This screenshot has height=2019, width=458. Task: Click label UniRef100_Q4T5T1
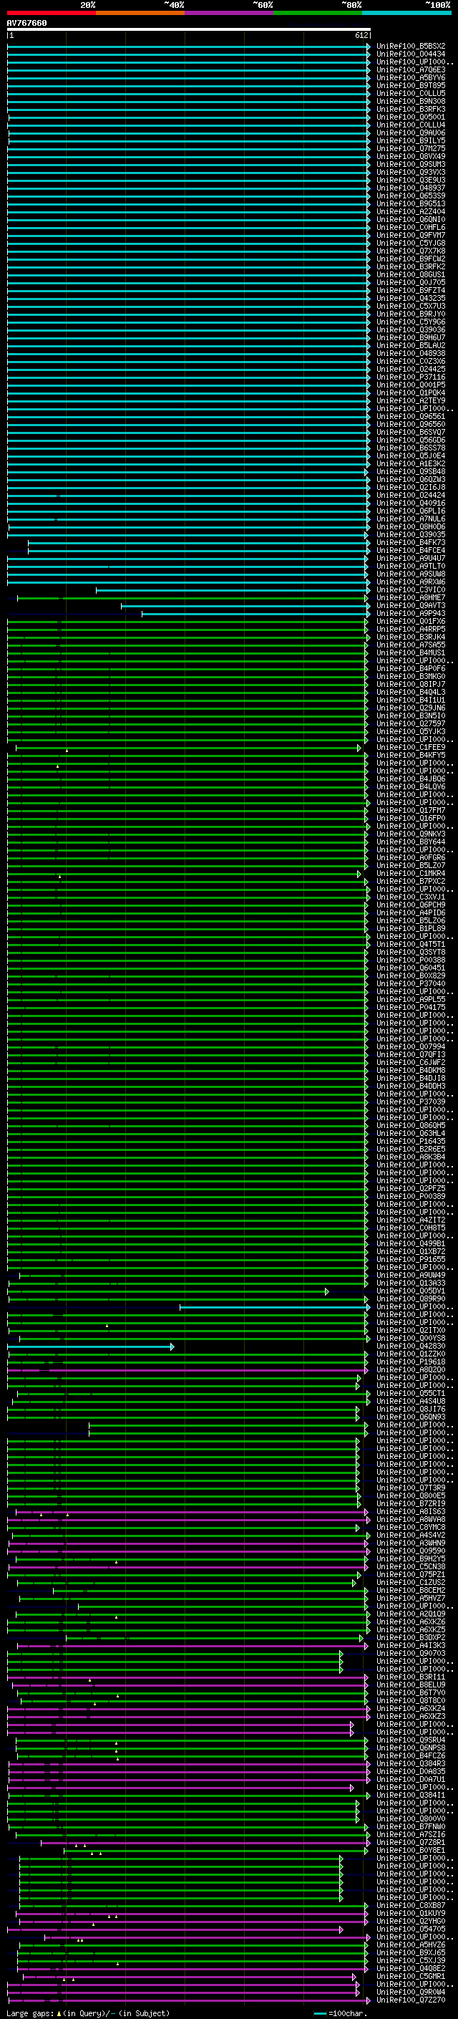pos(411,944)
